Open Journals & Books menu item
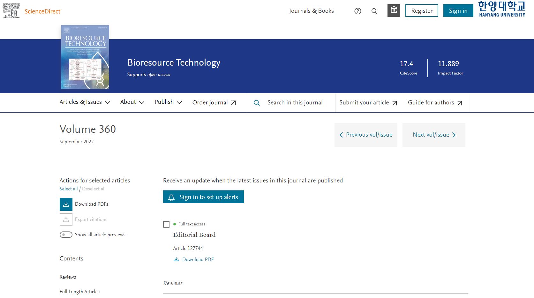534x298 pixels. pos(311,11)
